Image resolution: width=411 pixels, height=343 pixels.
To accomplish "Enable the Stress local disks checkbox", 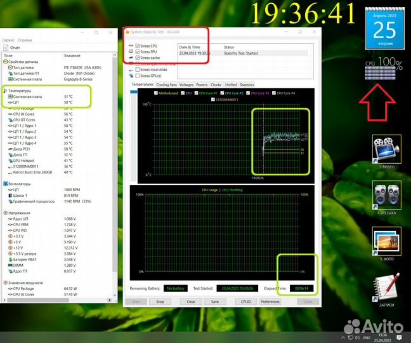I will [138, 69].
